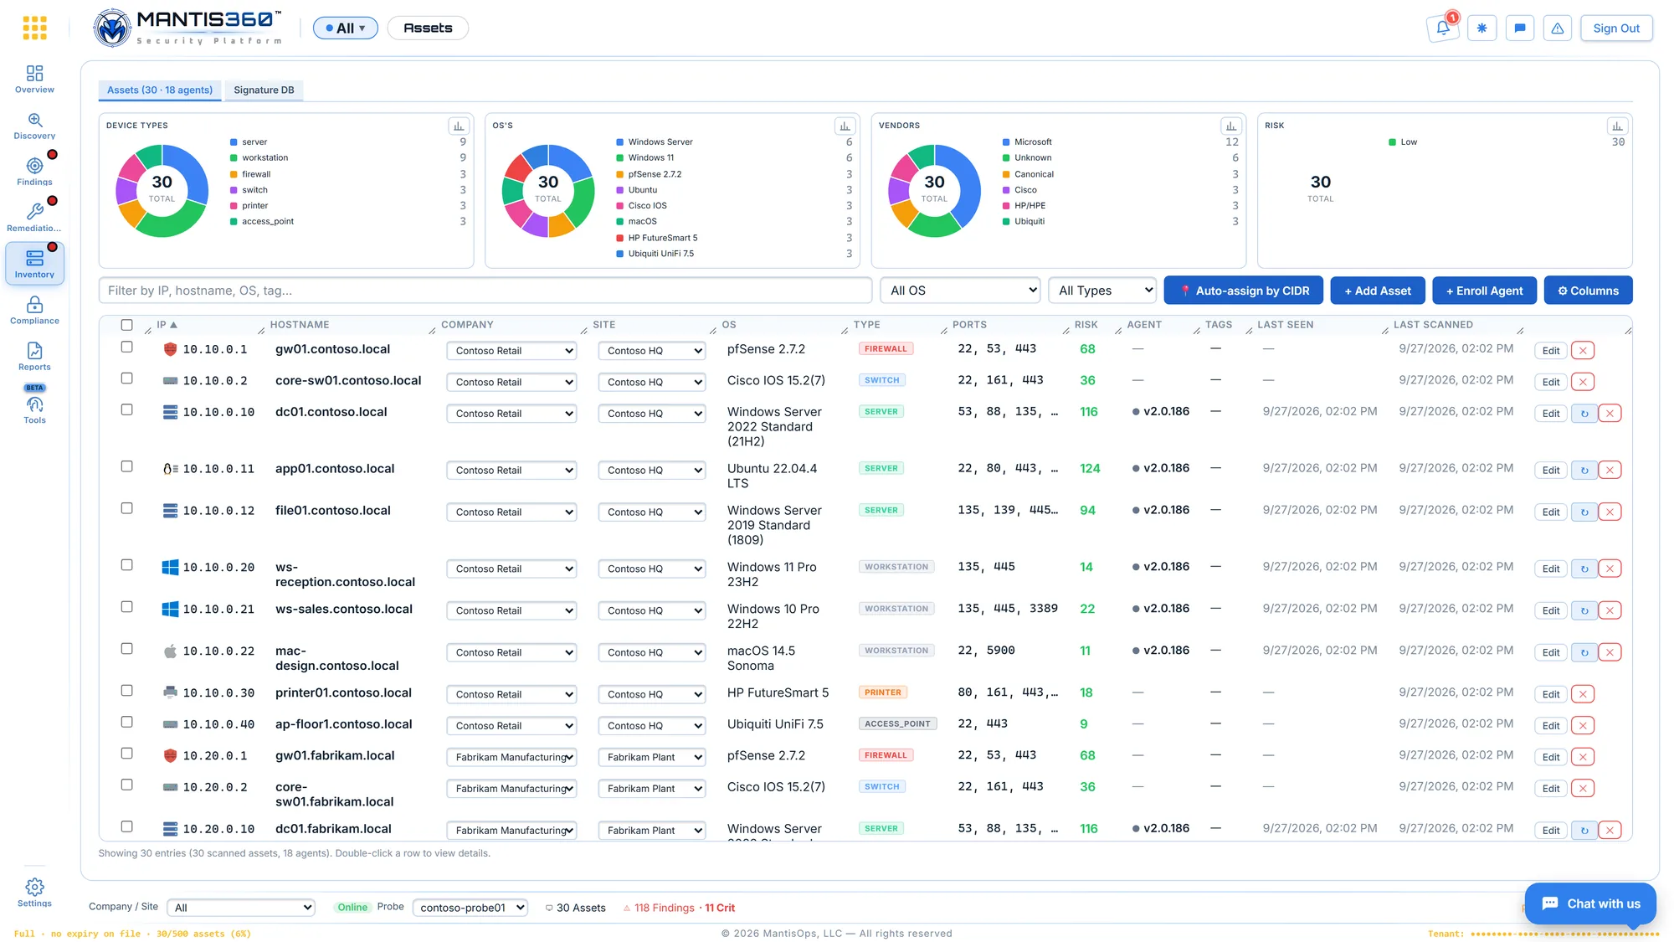The width and height of the screenshot is (1674, 942).
Task: Open the header chat message icon
Action: coord(1520,28)
